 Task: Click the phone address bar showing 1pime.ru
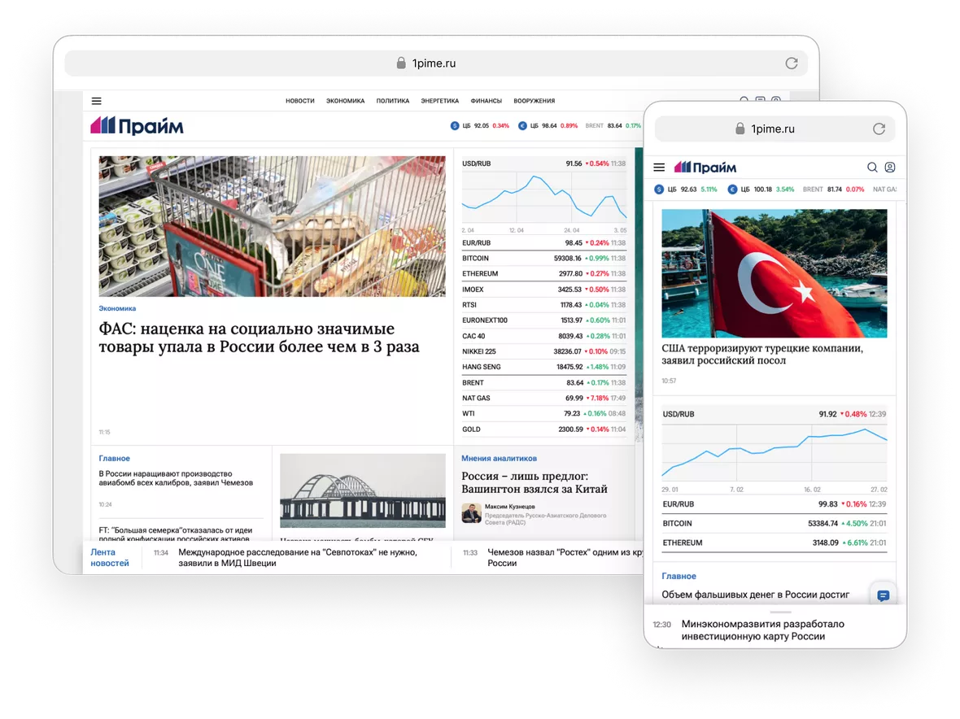pyautogui.click(x=775, y=129)
